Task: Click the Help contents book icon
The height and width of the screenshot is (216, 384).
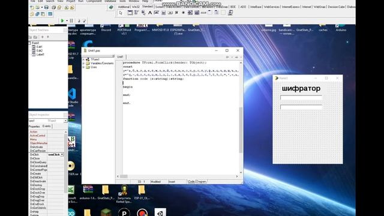Action: (x=111, y=8)
